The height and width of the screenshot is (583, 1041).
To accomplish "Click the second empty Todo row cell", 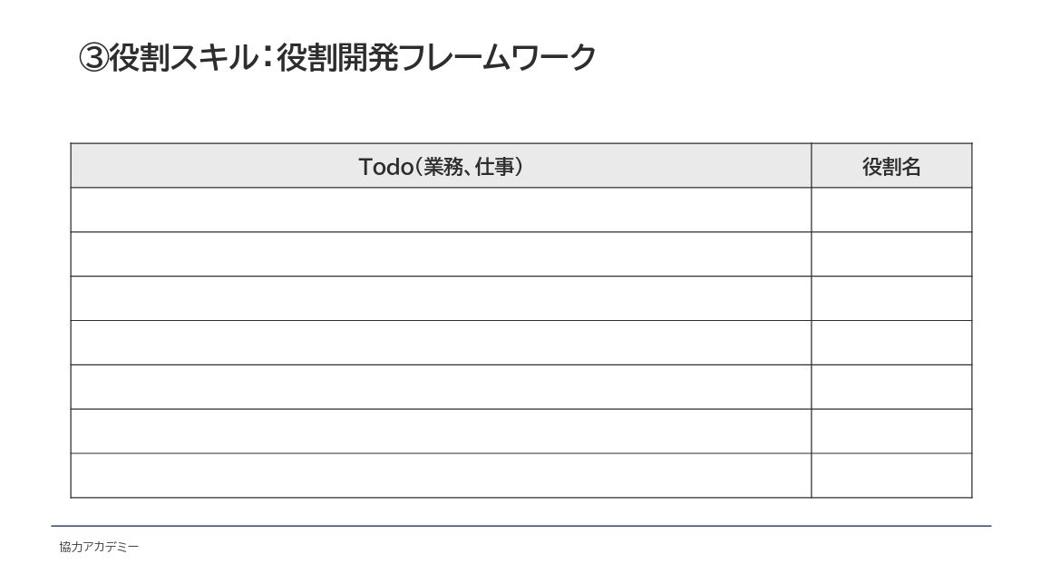I will 441,254.
